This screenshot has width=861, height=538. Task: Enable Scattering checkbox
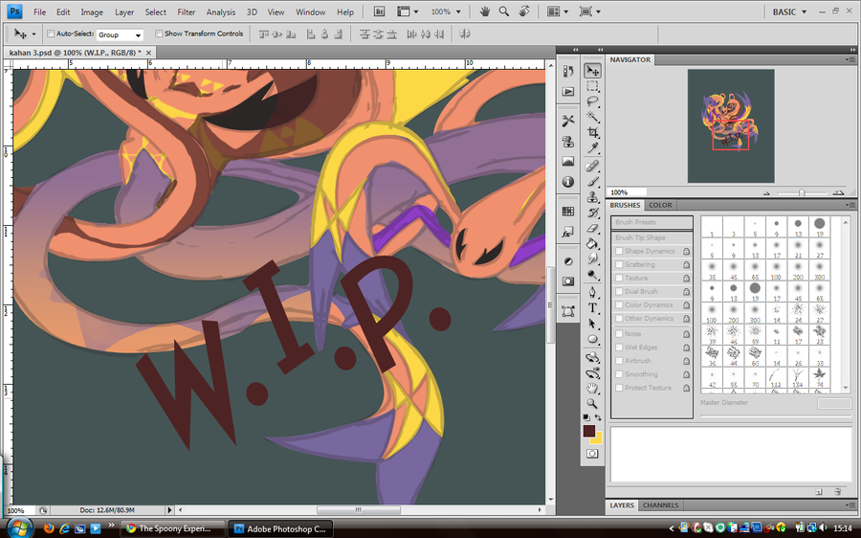pyautogui.click(x=619, y=264)
